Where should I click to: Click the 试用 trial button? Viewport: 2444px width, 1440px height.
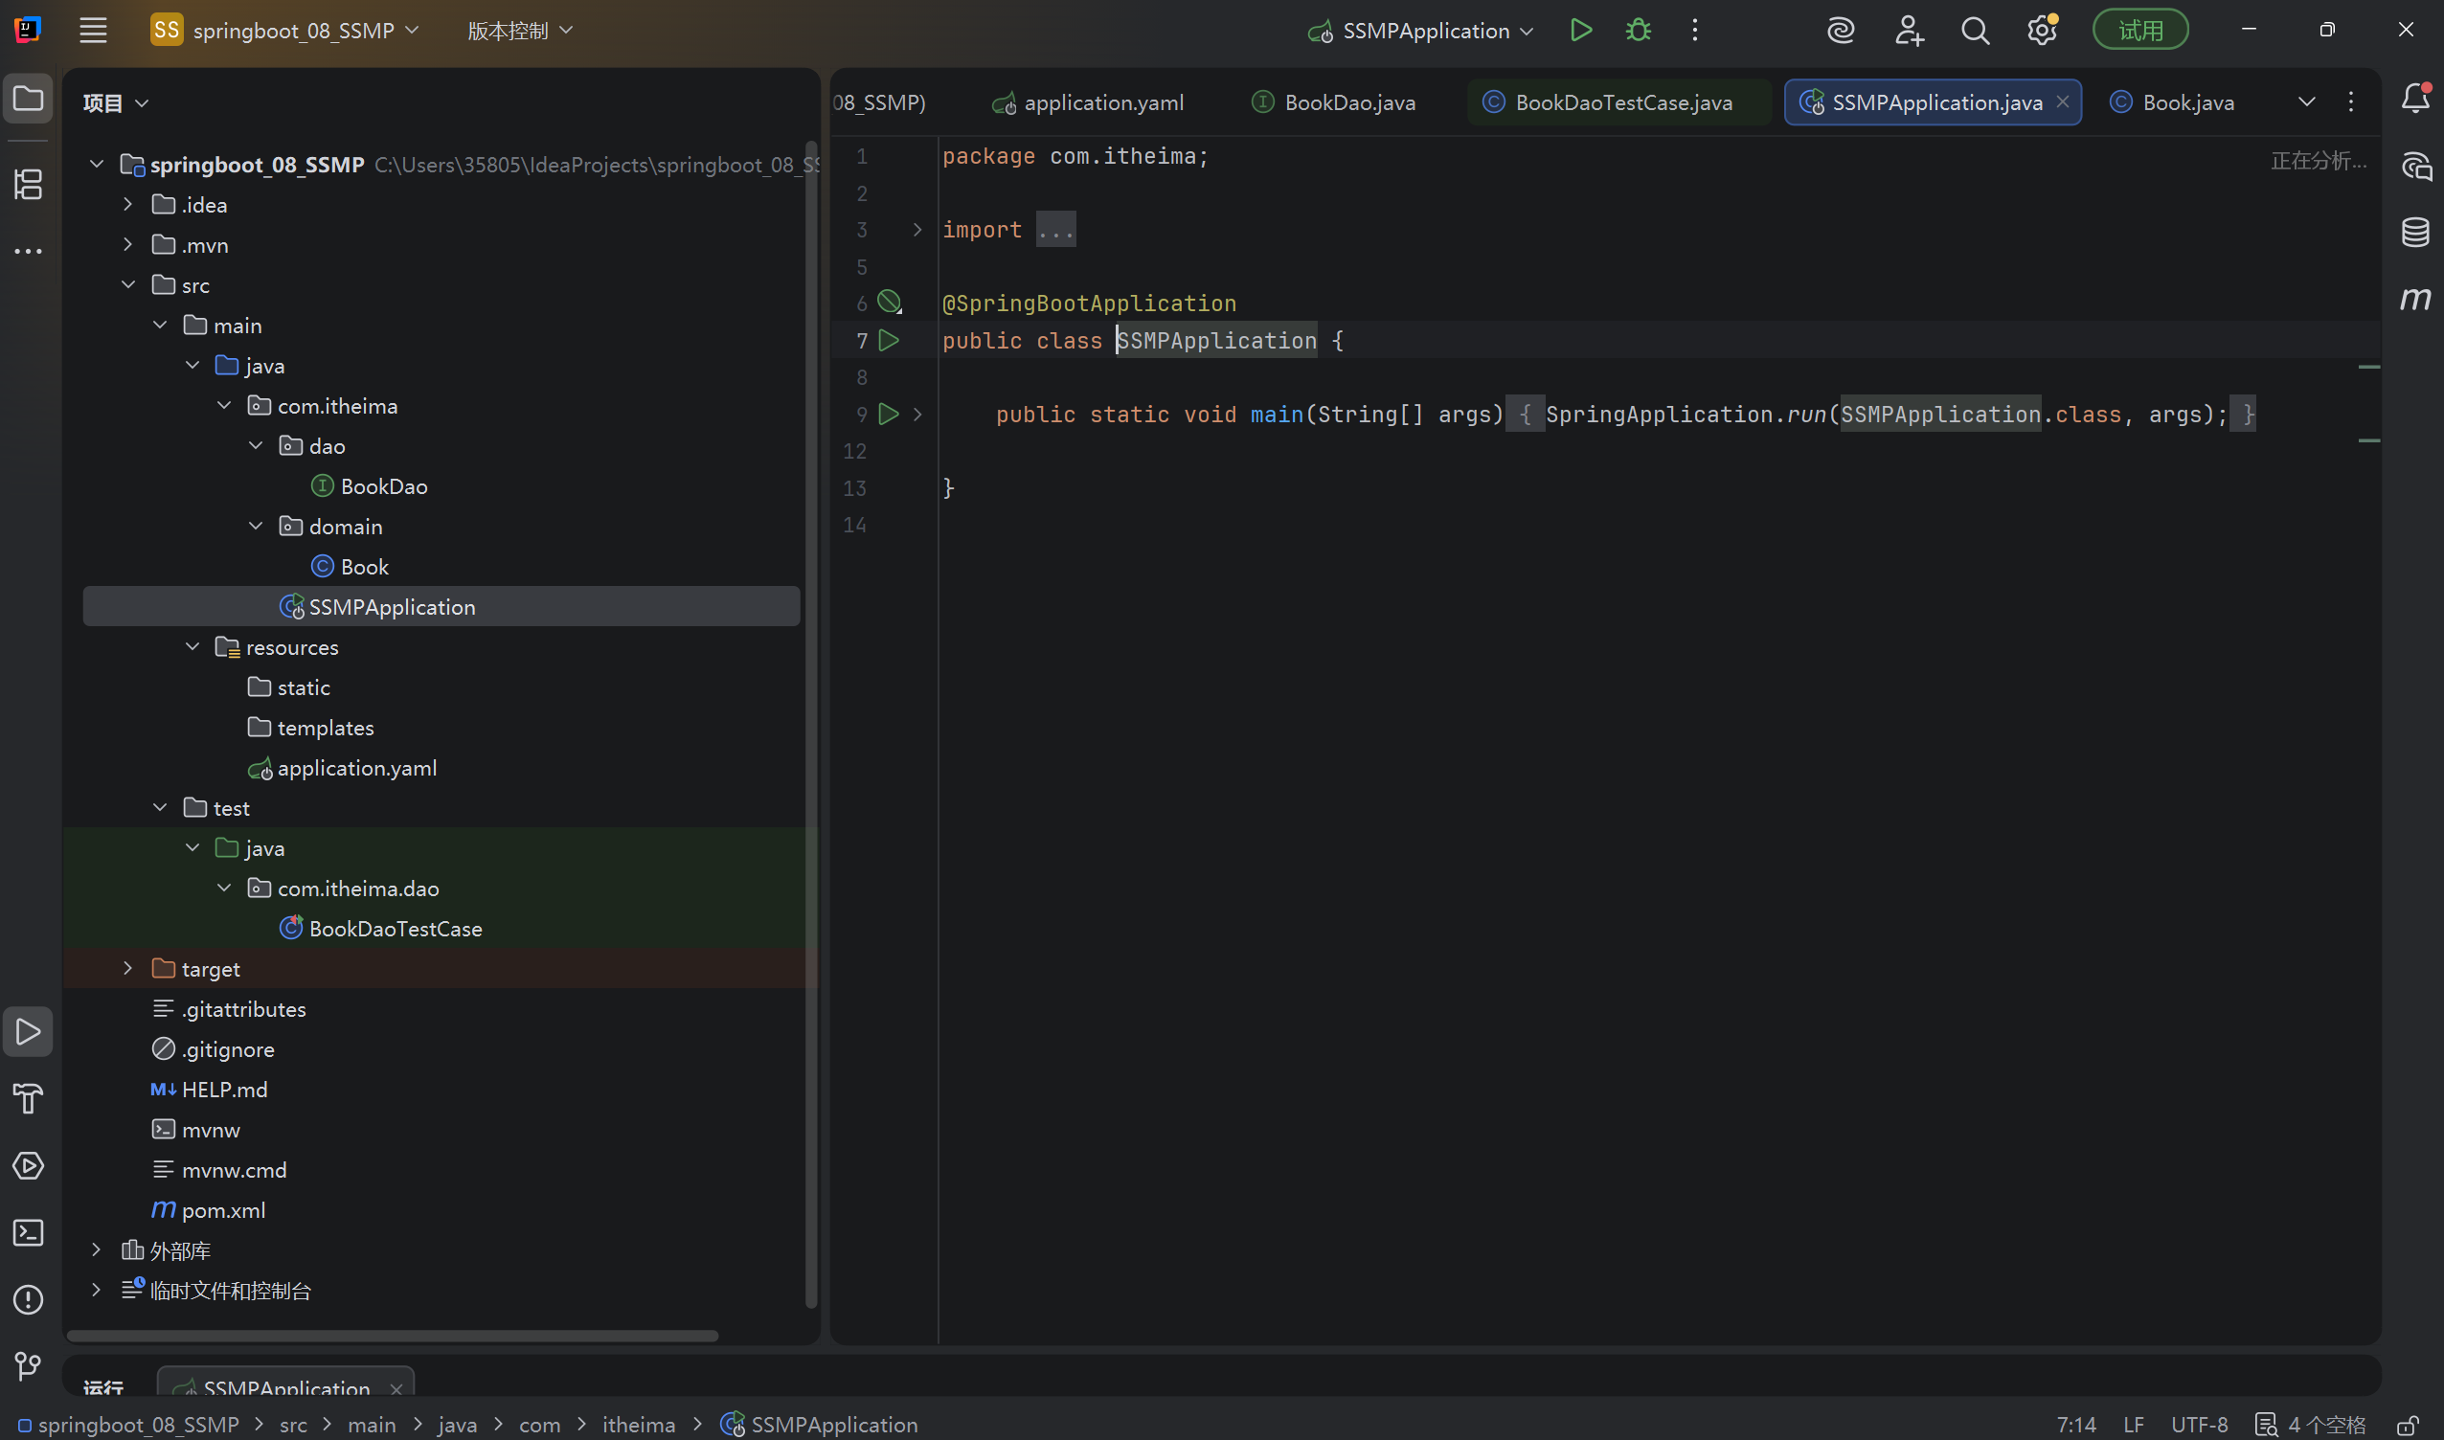pos(2139,30)
